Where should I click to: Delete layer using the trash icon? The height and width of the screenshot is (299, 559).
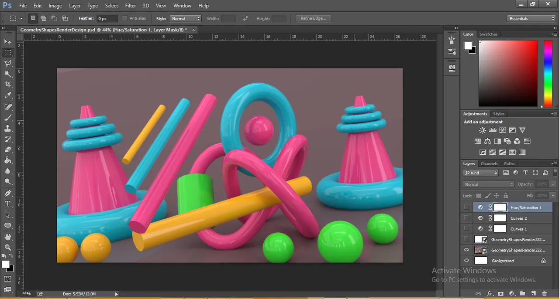(544, 294)
